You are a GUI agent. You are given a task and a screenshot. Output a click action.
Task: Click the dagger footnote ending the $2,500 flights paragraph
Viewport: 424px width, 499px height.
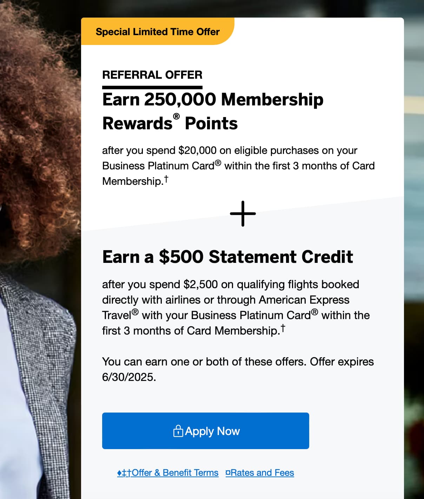coord(283,328)
